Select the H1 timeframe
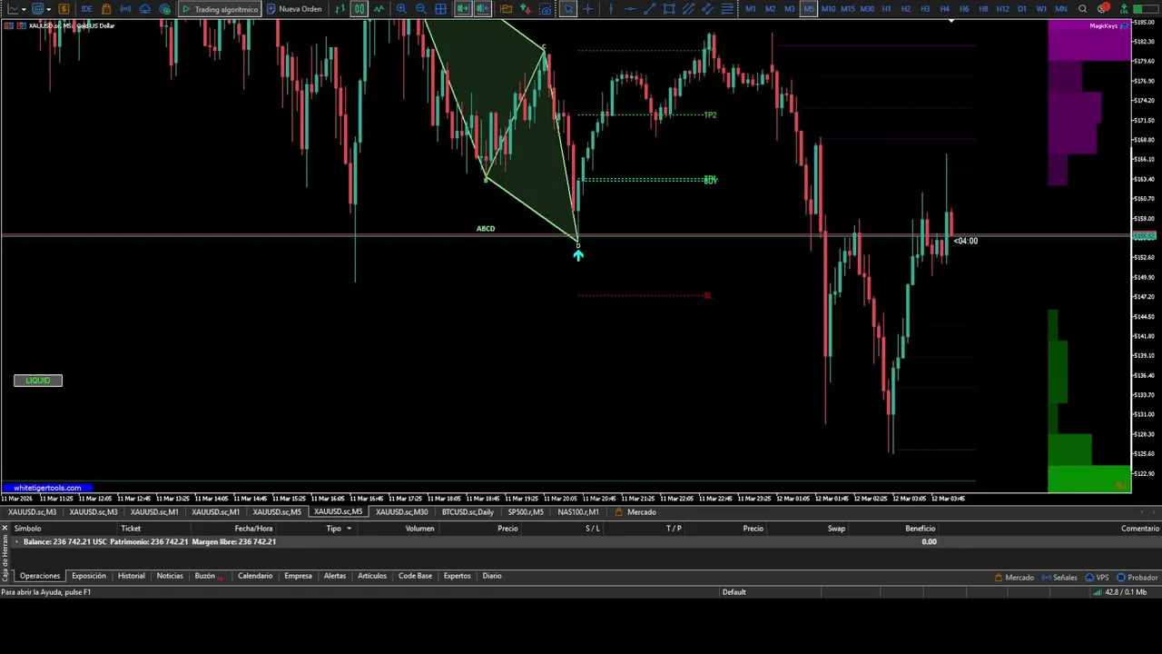 [886, 9]
